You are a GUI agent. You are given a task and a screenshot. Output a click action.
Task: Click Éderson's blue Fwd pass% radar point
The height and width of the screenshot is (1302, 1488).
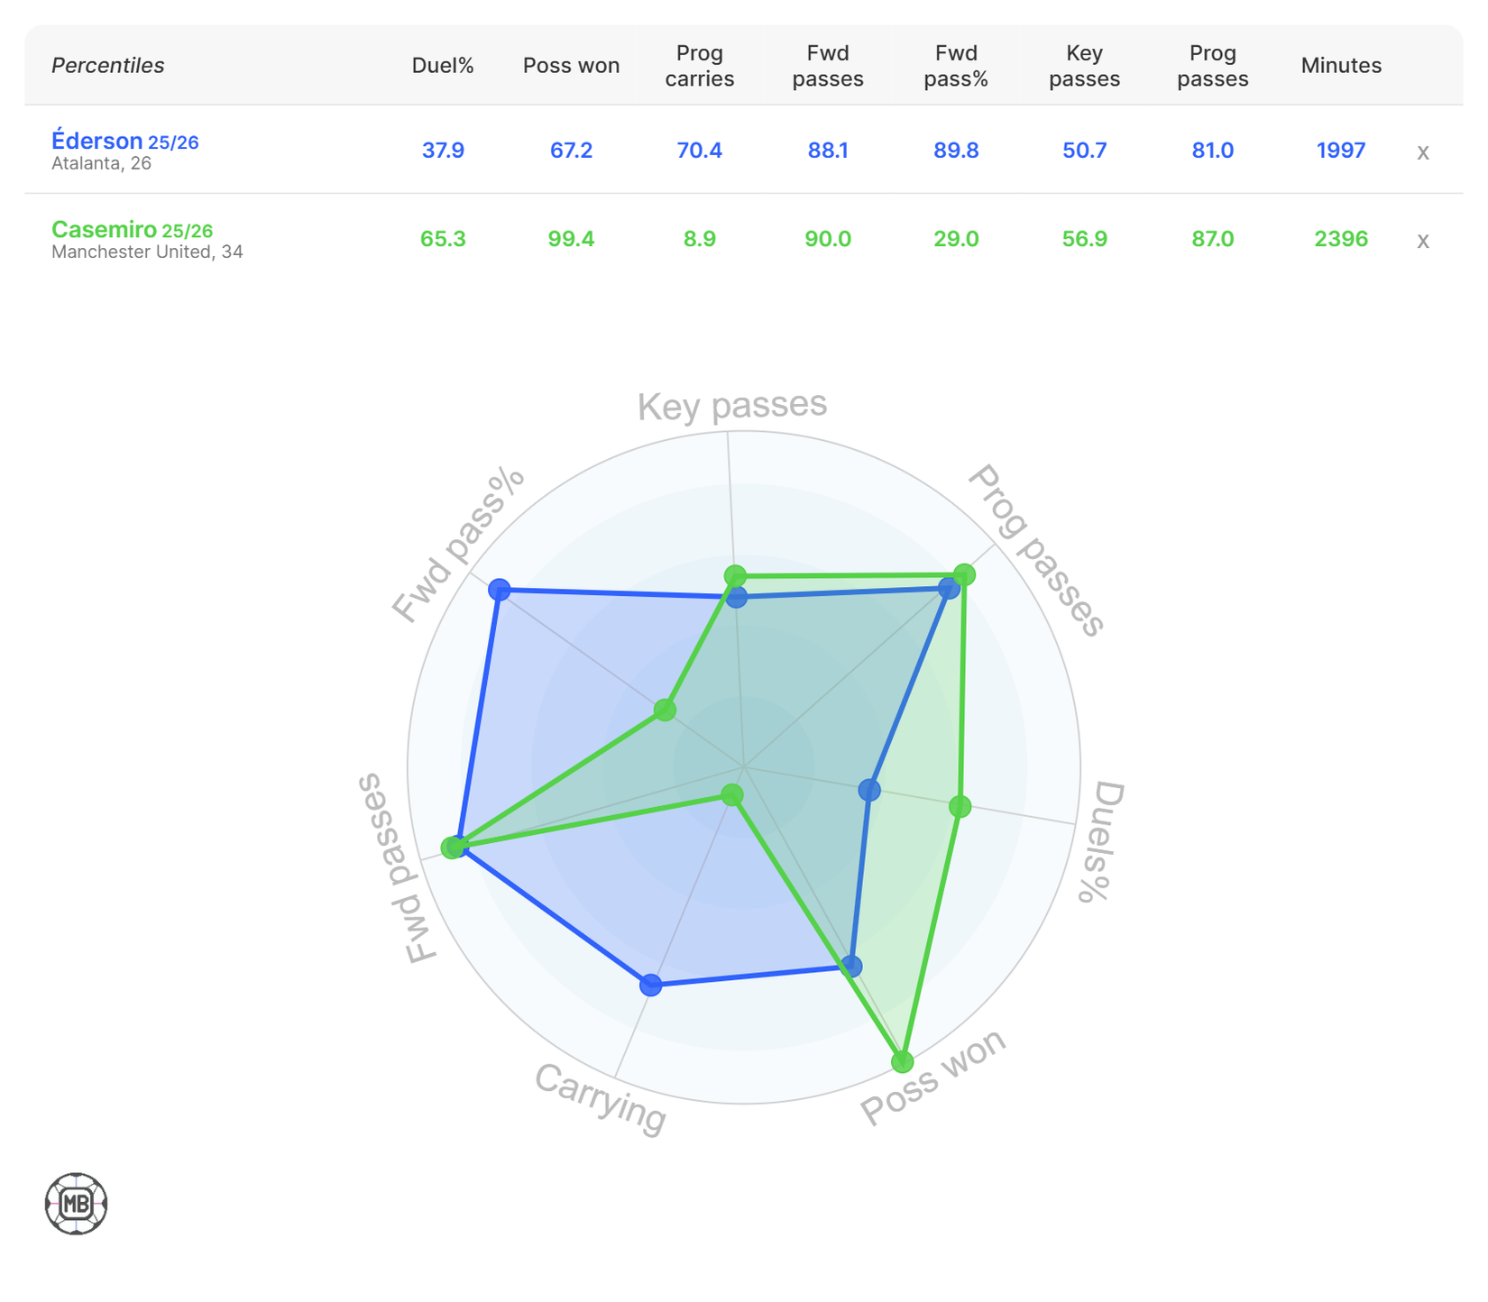[x=499, y=591]
